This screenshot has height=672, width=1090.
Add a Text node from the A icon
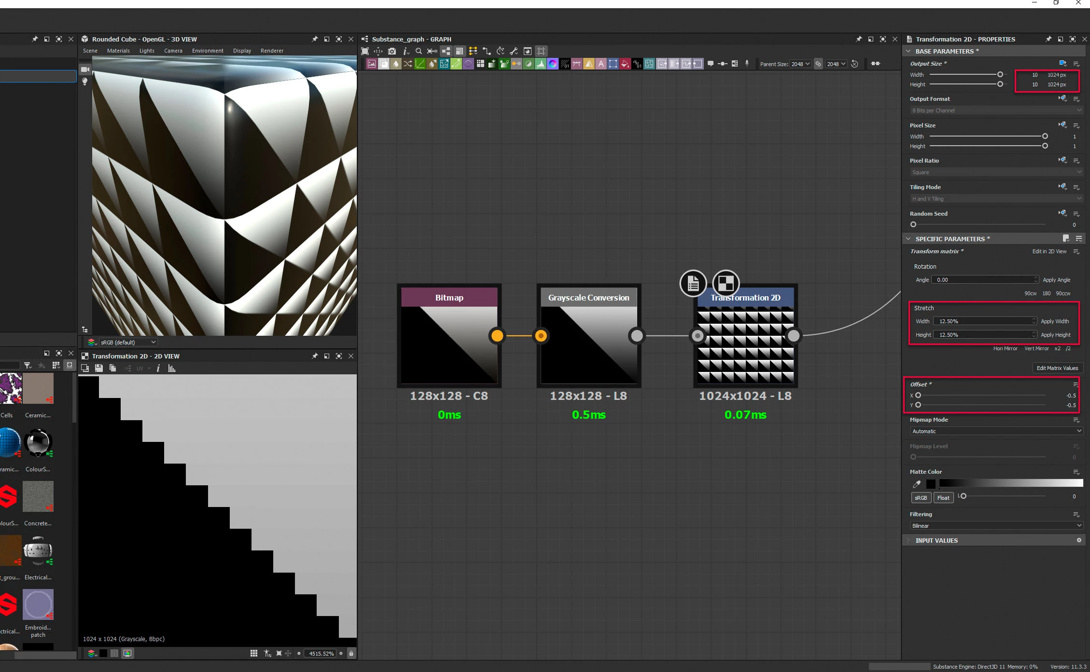(x=601, y=64)
